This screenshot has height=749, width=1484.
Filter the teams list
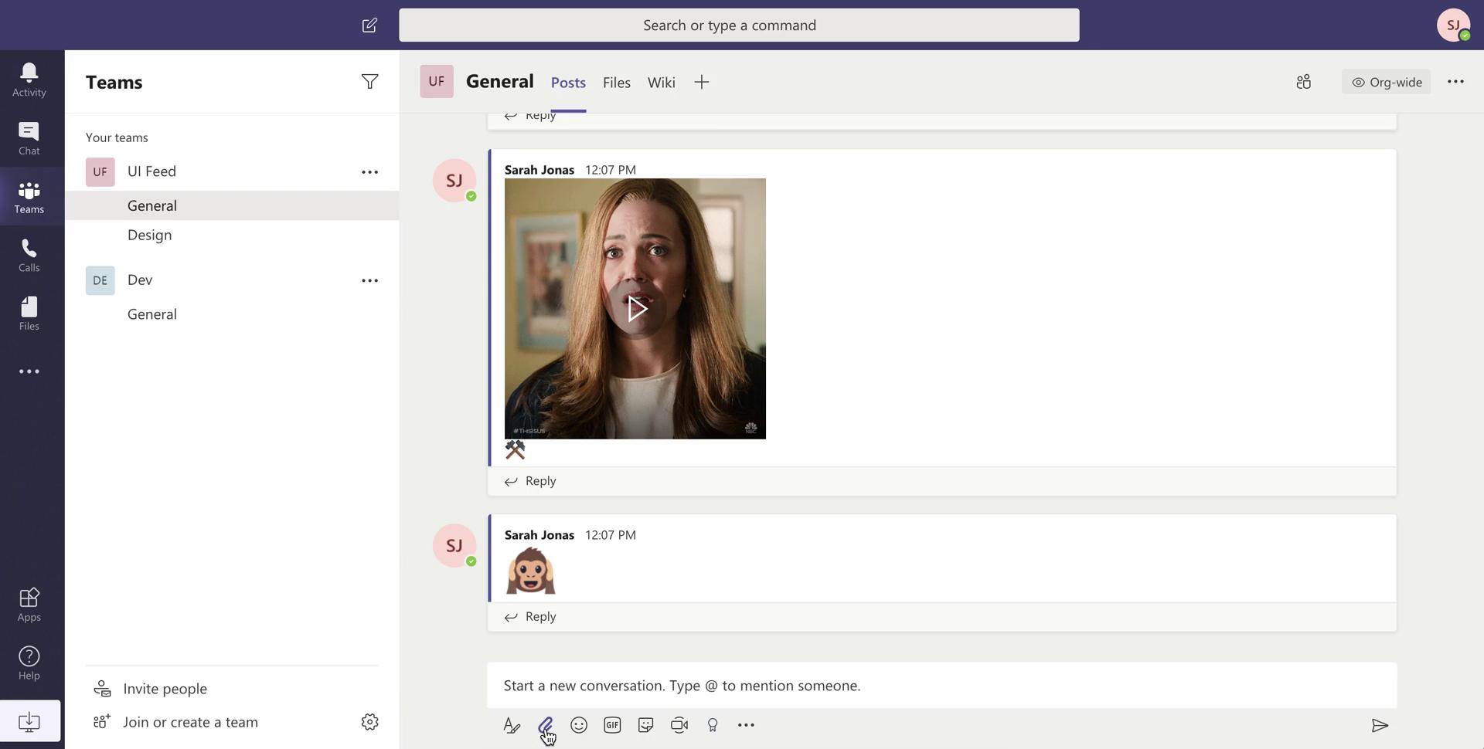(x=370, y=82)
